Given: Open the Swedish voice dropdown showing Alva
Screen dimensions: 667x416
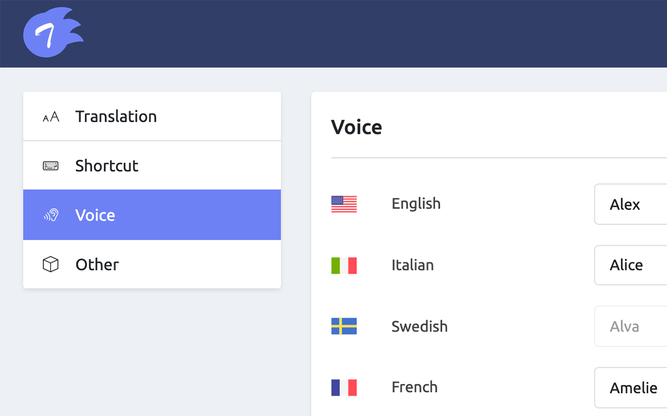Looking at the screenshot, I should (x=631, y=327).
